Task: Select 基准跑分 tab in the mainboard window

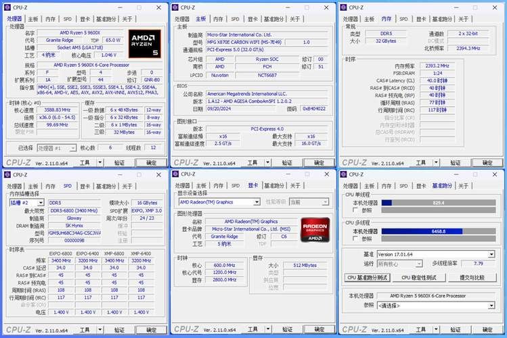Action: (x=274, y=19)
